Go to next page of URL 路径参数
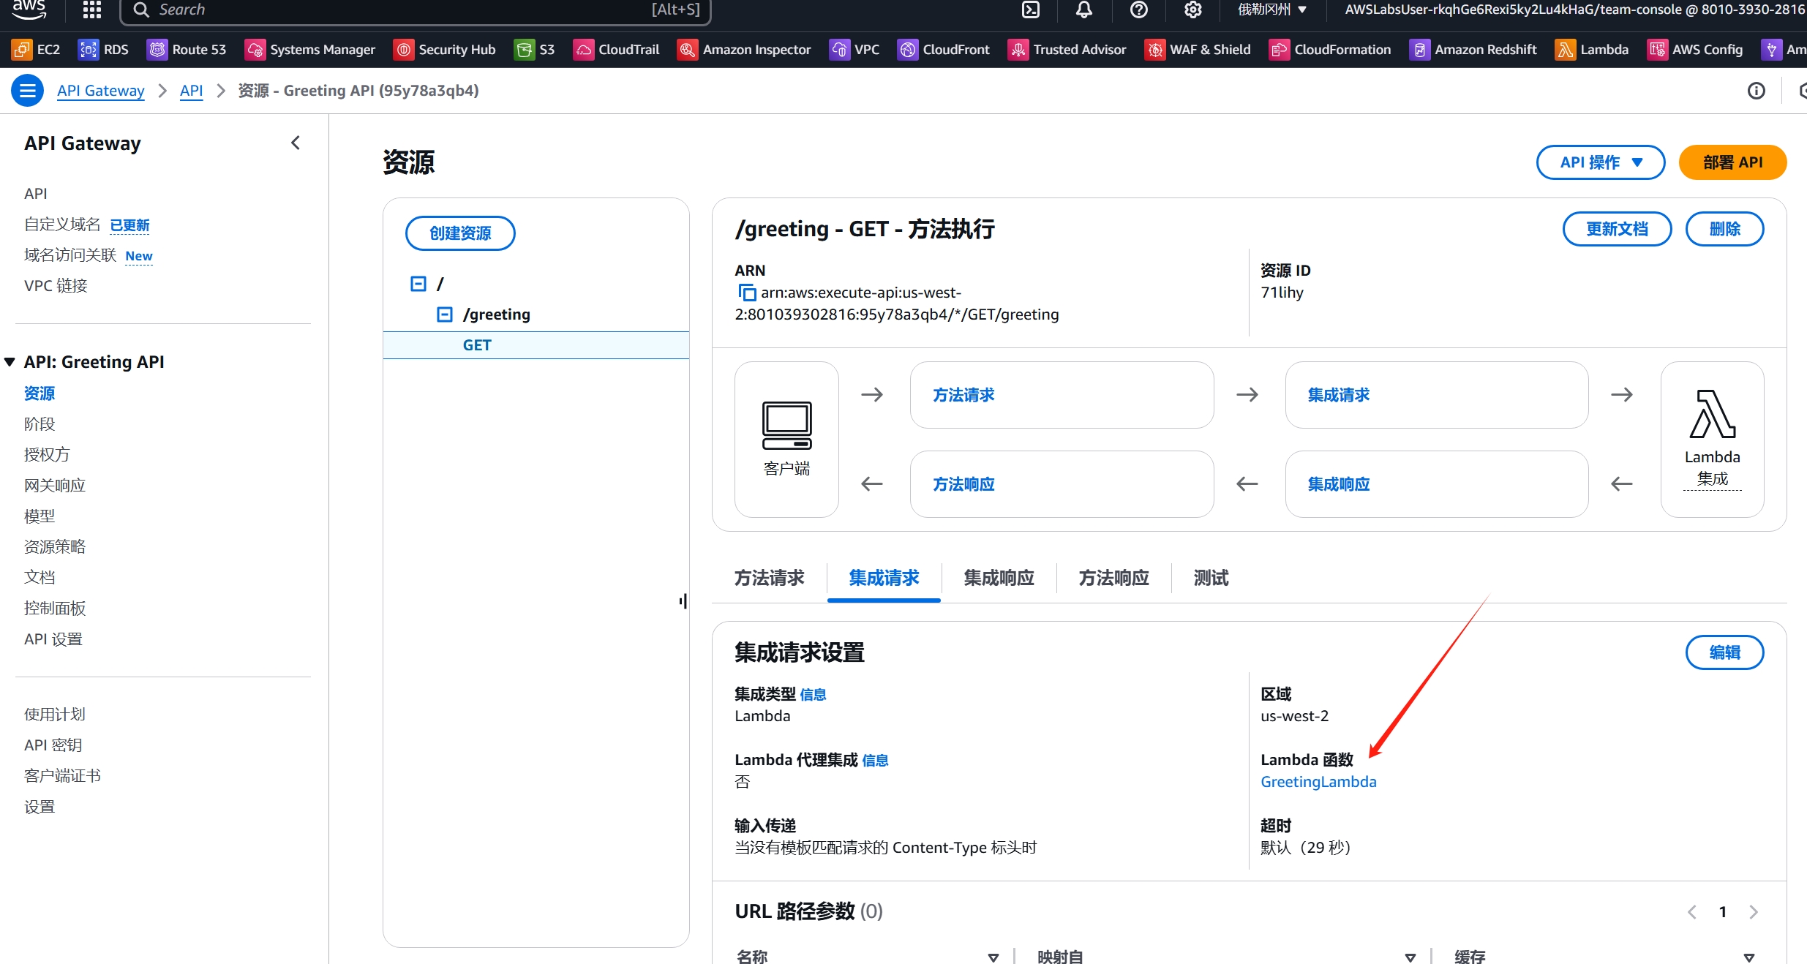The height and width of the screenshot is (964, 1807). [1754, 912]
